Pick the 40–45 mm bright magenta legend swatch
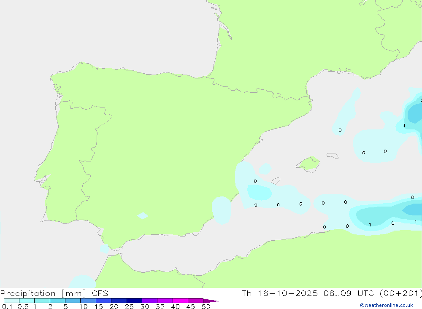 [x=180, y=301]
